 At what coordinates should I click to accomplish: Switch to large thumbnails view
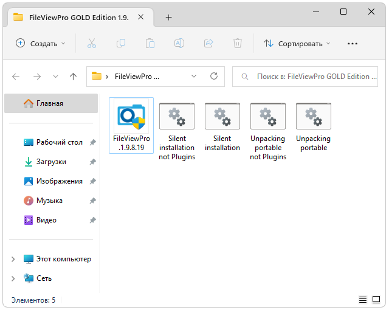pos(377,300)
